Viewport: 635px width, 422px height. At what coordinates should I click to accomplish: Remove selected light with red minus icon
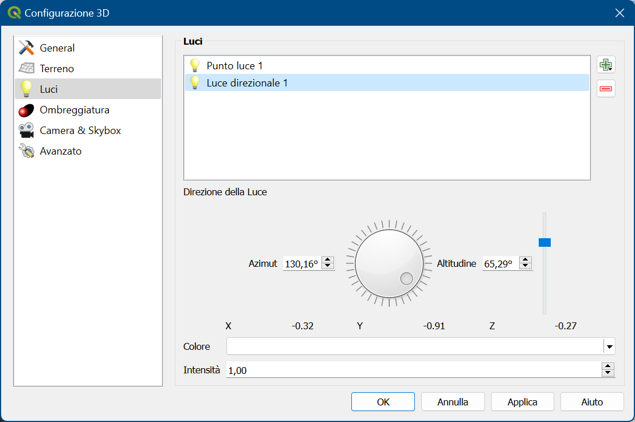tap(606, 89)
